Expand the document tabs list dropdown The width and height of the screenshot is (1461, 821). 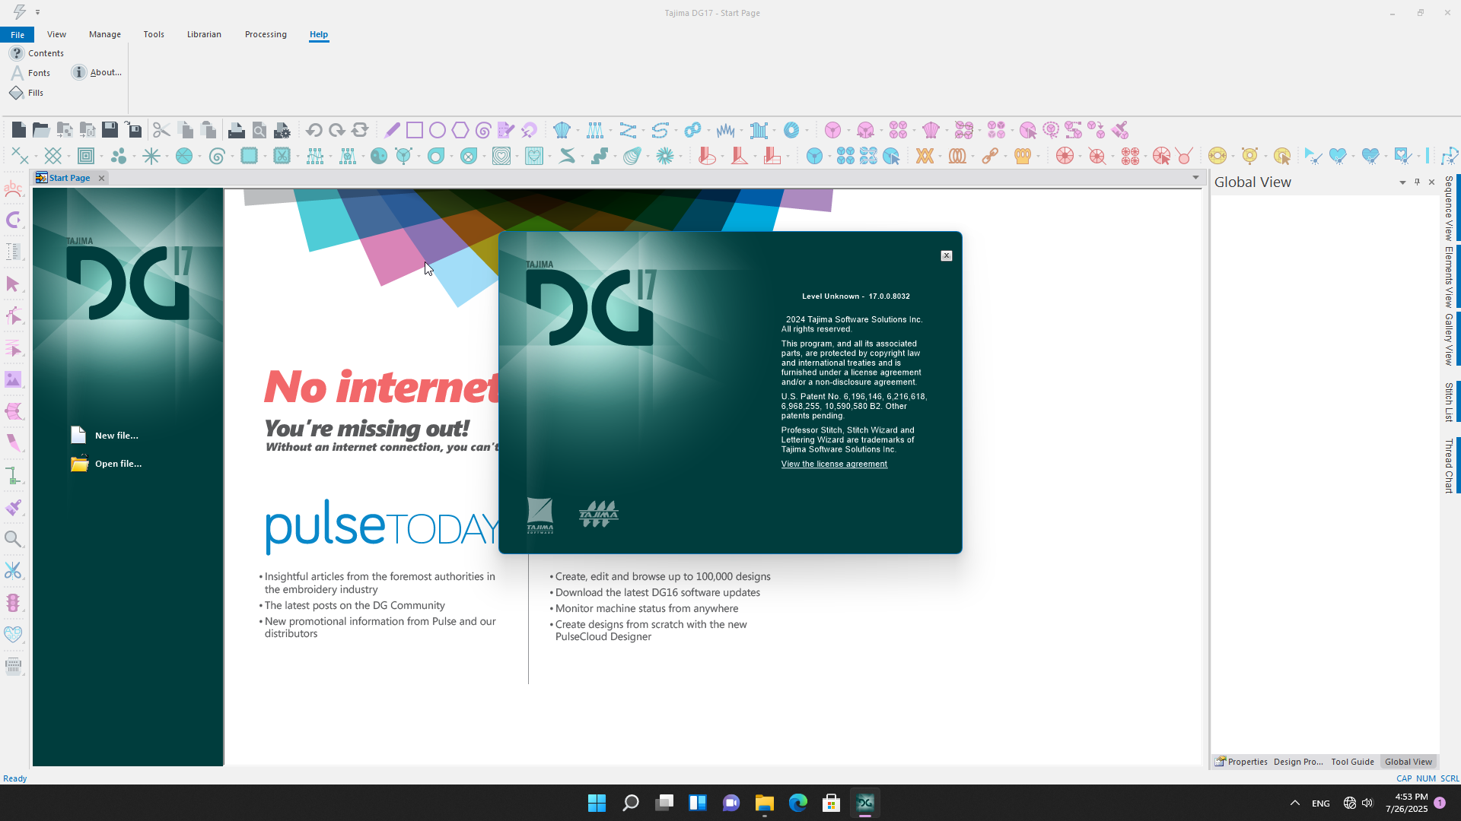pos(1195,177)
